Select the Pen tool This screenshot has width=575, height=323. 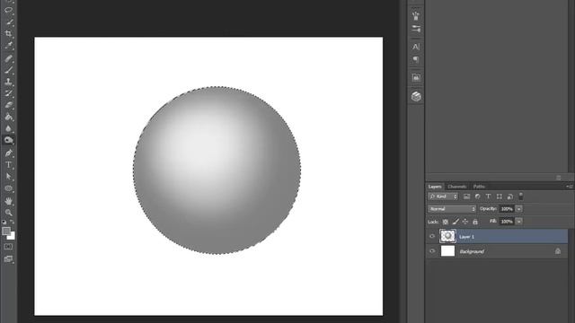pos(8,153)
